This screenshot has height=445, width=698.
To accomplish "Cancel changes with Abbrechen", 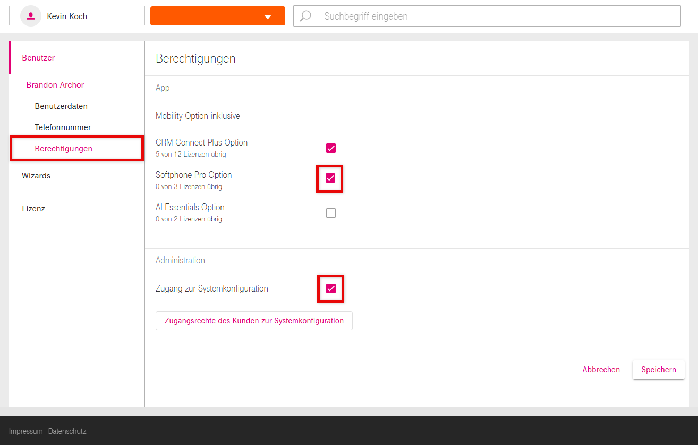I will pyautogui.click(x=601, y=370).
